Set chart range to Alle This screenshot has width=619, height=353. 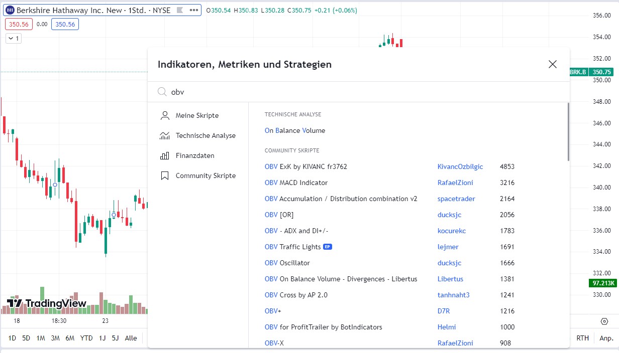(x=131, y=338)
